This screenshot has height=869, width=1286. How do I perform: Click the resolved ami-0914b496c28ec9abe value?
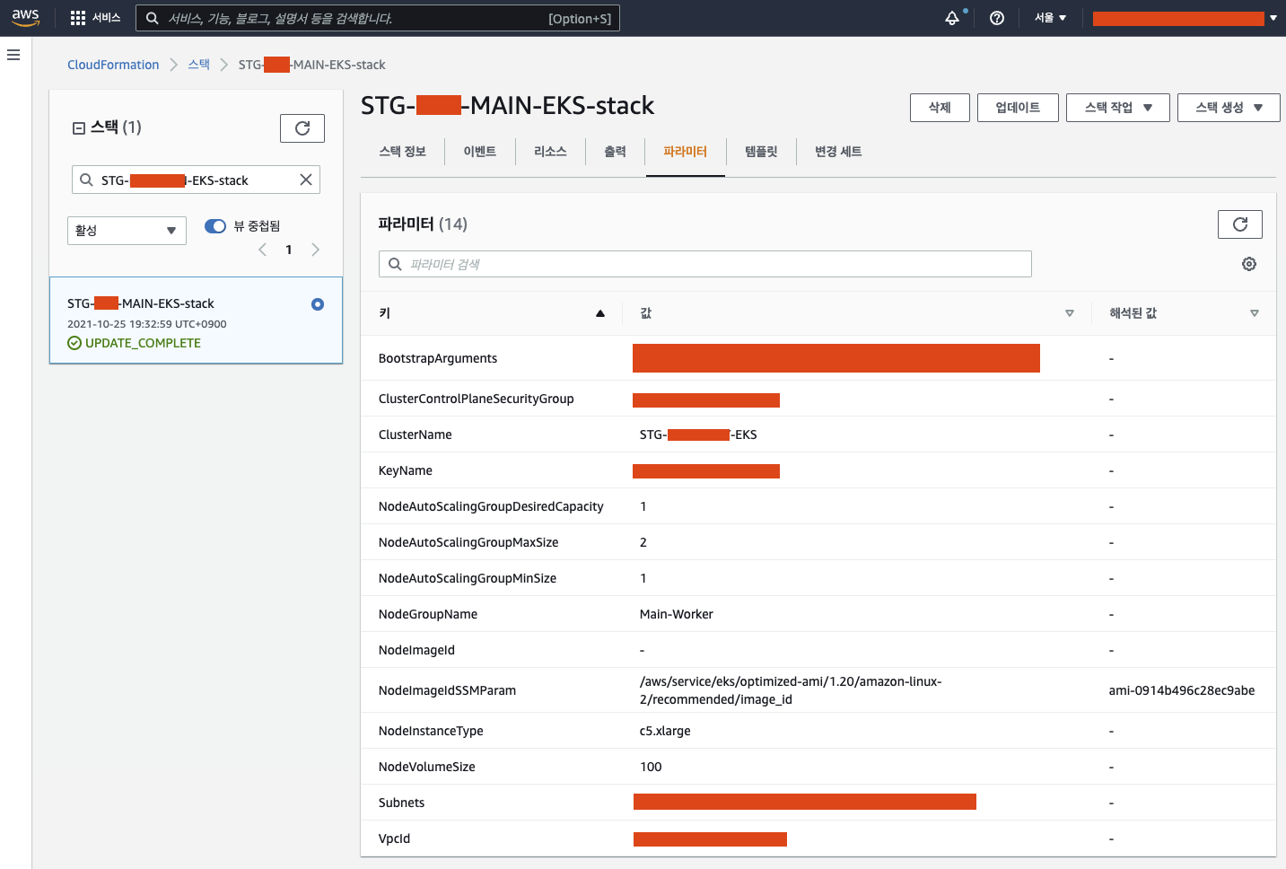(x=1182, y=690)
